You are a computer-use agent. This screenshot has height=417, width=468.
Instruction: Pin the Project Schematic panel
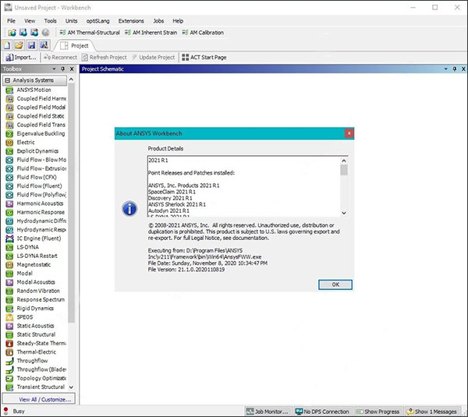[x=455, y=69]
